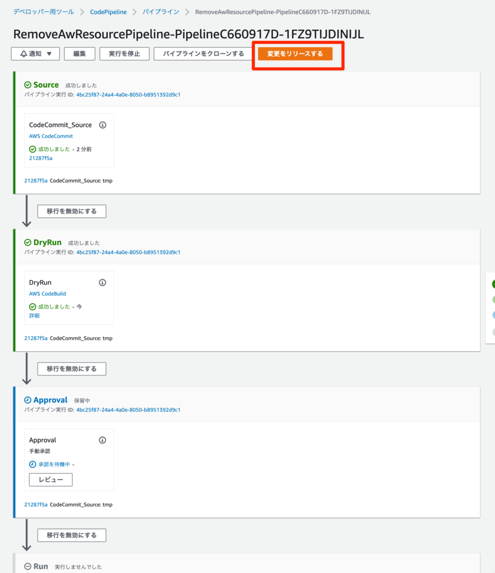Open Source stage pipeline execution ID link
495x573 pixels.
[x=128, y=95]
